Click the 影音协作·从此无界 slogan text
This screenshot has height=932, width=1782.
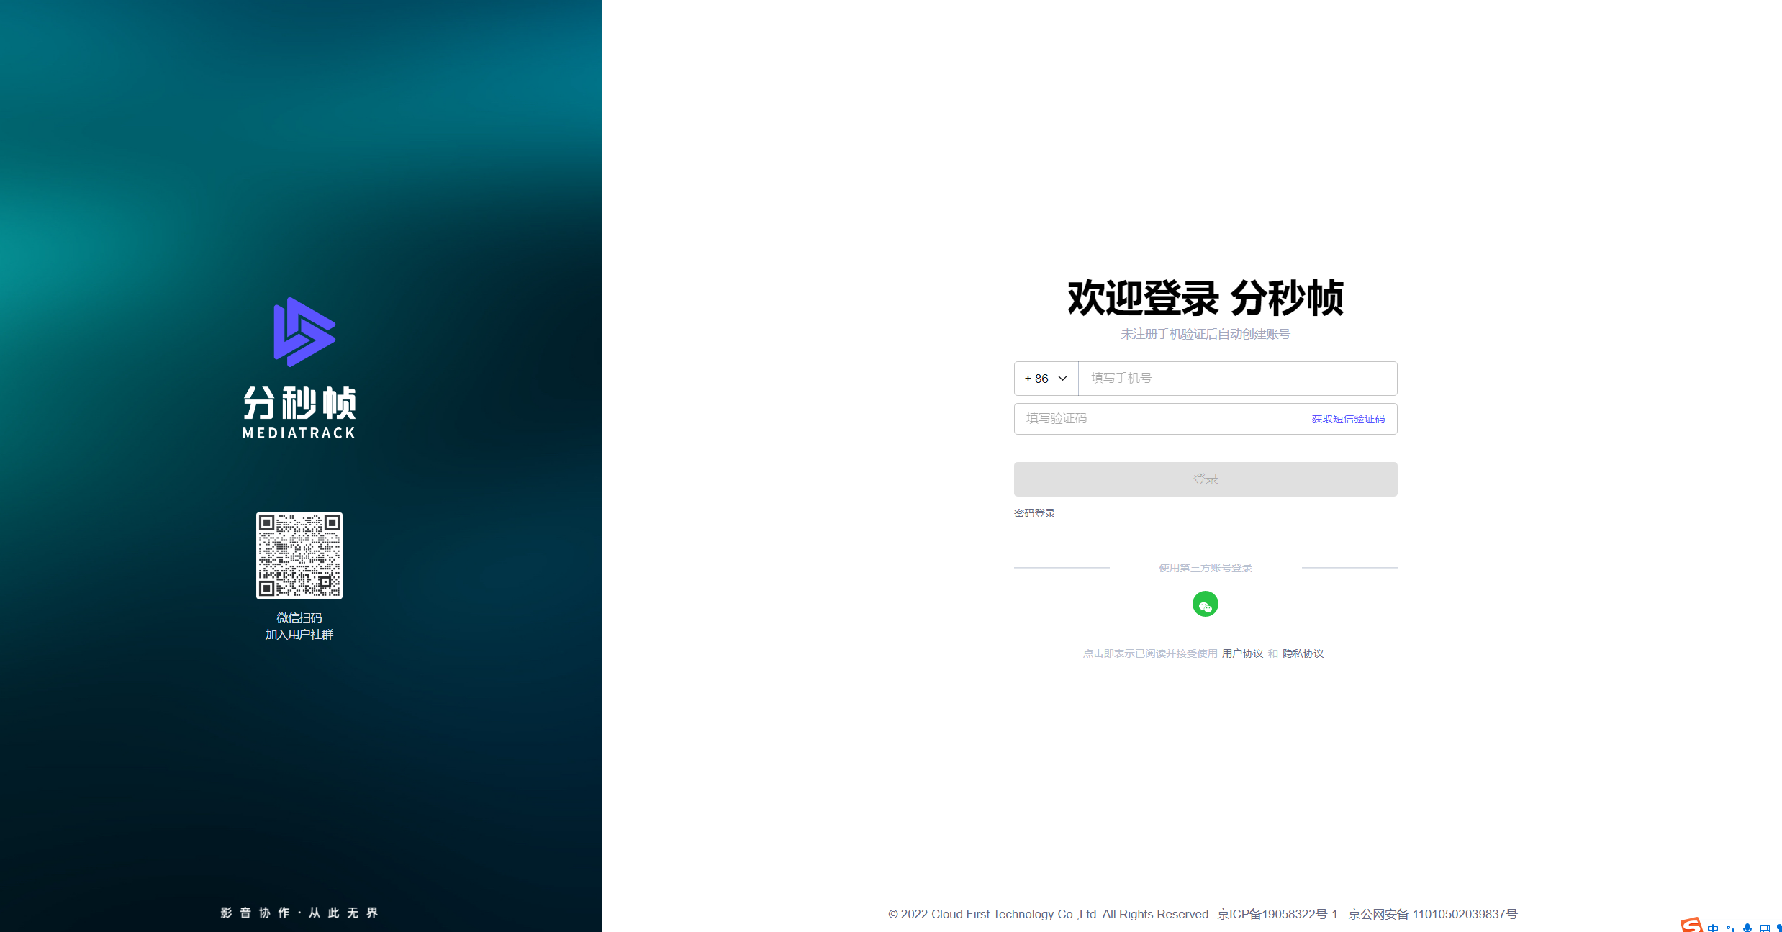(299, 913)
